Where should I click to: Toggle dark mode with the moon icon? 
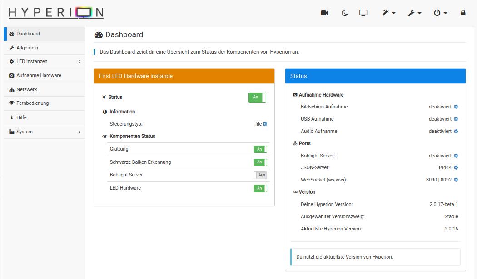(x=344, y=13)
